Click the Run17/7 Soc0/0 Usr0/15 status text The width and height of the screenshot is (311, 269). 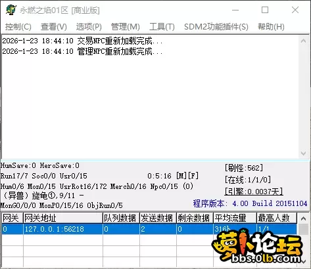point(44,176)
